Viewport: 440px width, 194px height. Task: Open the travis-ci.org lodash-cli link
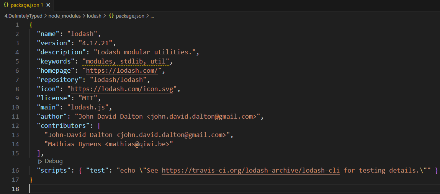coord(251,170)
